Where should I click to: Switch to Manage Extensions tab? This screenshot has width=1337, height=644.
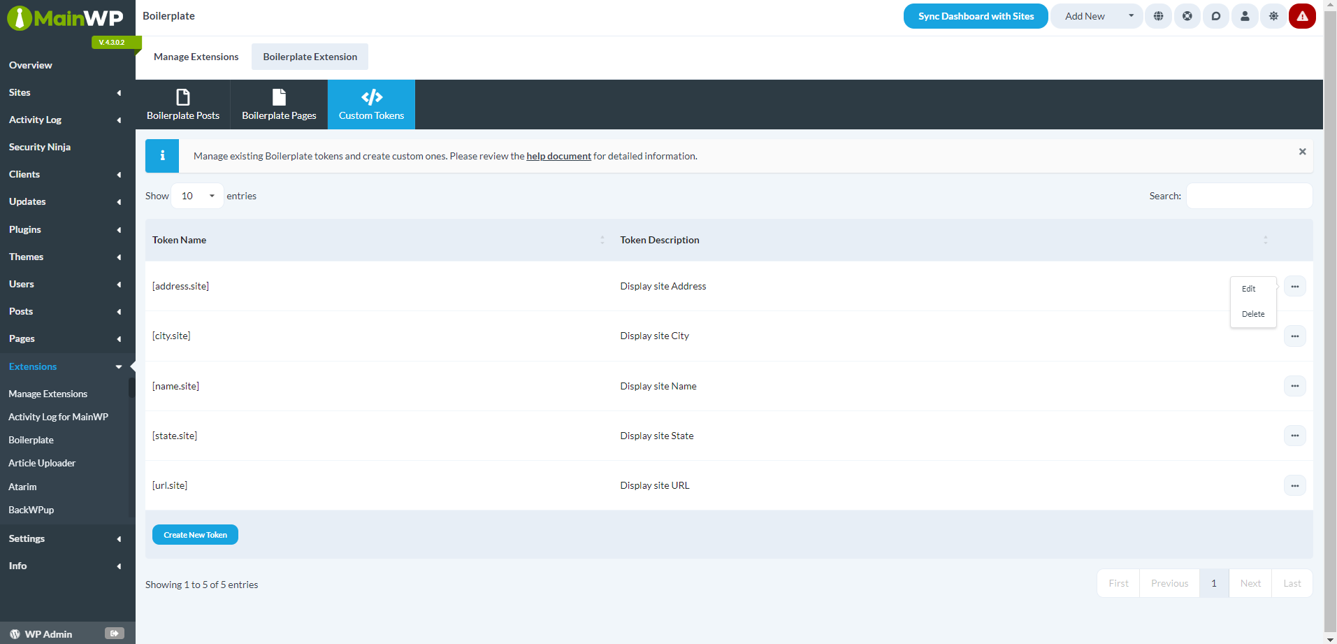click(x=196, y=57)
